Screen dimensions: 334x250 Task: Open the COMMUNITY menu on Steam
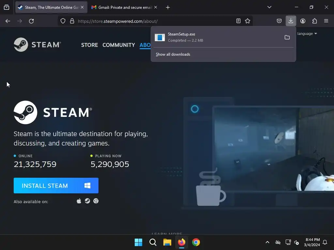pyautogui.click(x=119, y=45)
